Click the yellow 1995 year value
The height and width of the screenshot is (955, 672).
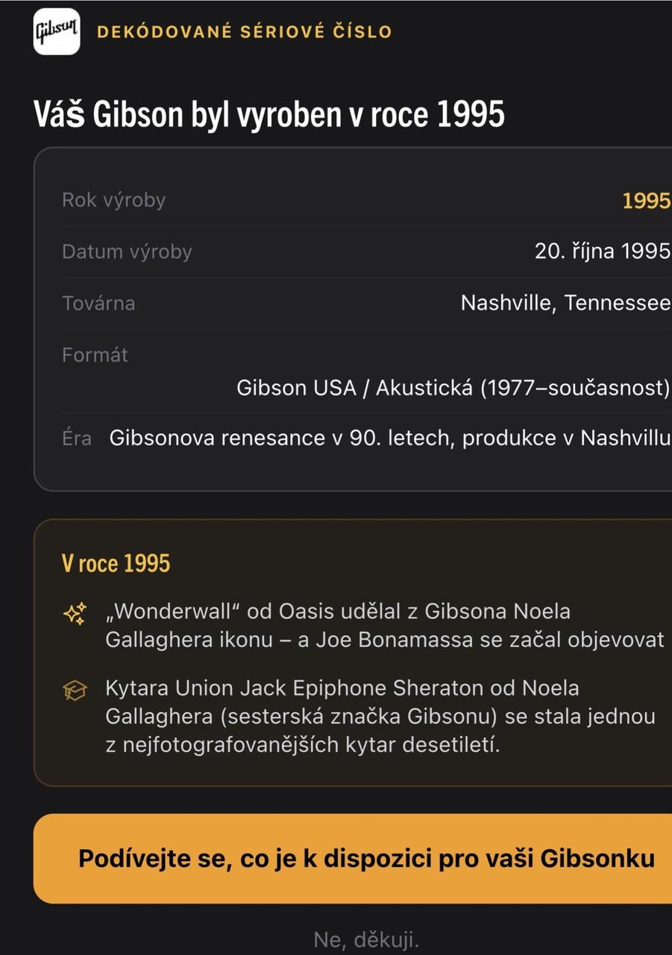tap(646, 201)
